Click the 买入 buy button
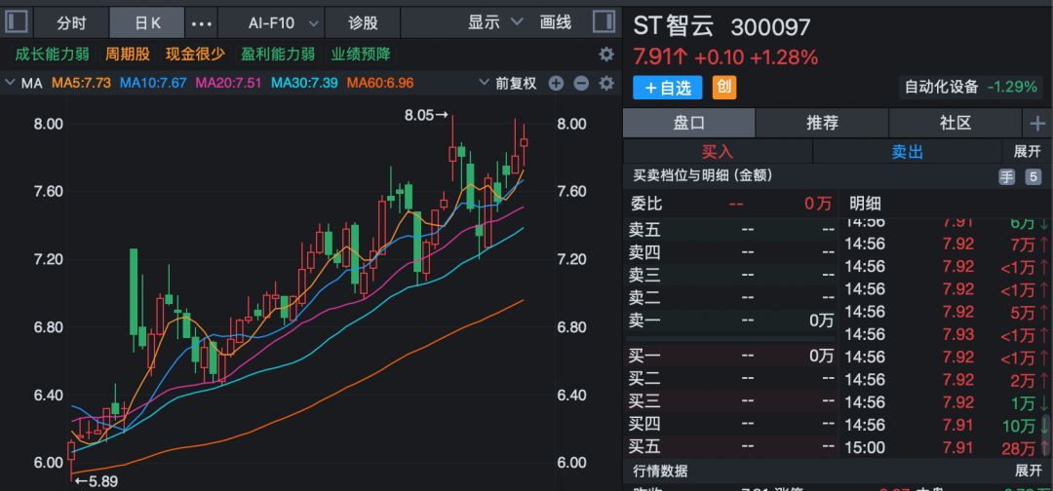Screen dimensions: 1053x491 click(x=718, y=152)
